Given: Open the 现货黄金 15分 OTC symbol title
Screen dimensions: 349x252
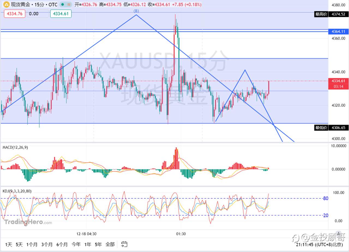Looking at the screenshot, I should click(x=34, y=5).
